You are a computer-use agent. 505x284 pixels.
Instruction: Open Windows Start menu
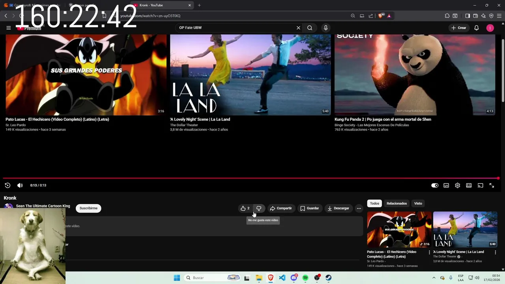pyautogui.click(x=177, y=278)
